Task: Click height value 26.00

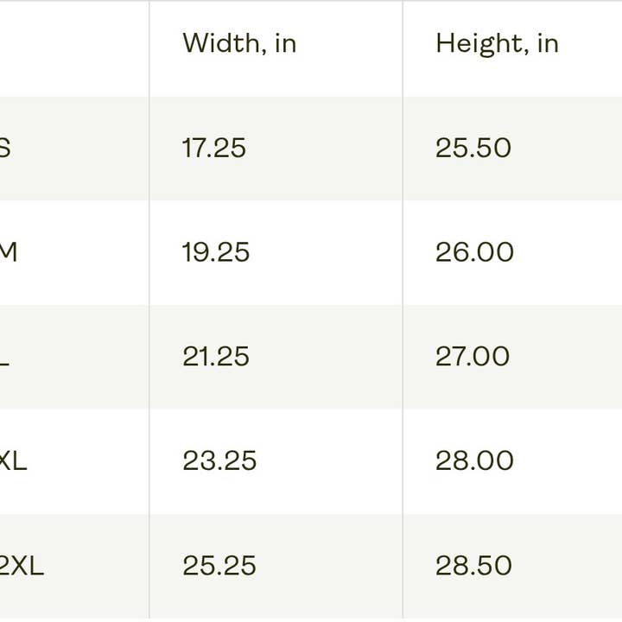Action: 474,252
